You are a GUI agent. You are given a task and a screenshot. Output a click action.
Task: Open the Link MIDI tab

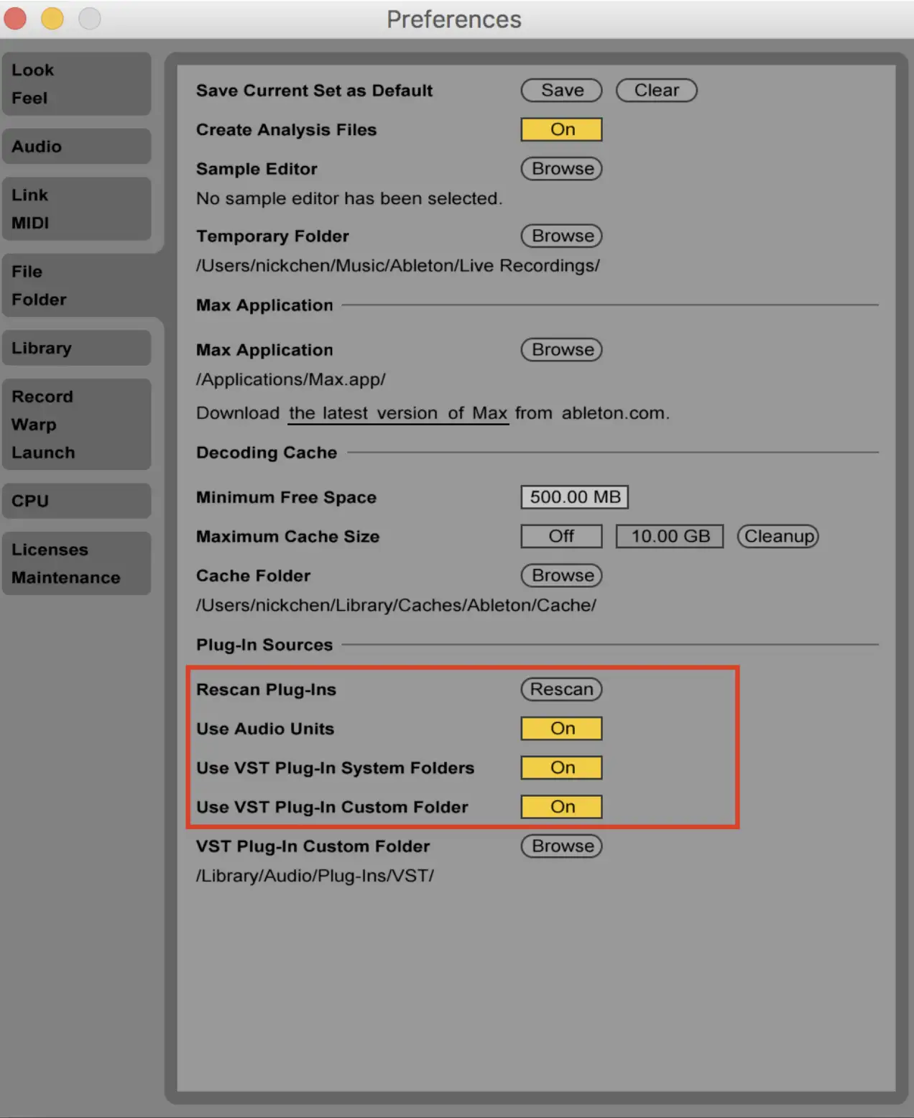[76, 209]
